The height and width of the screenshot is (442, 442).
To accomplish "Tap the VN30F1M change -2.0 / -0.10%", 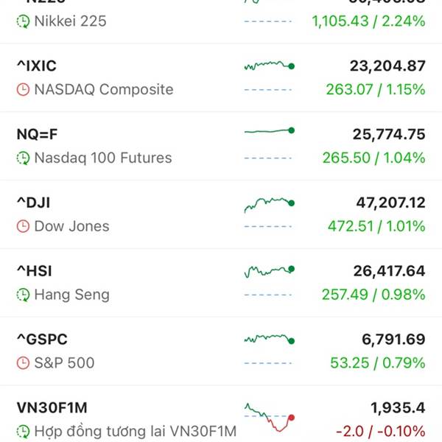I will 380,431.
